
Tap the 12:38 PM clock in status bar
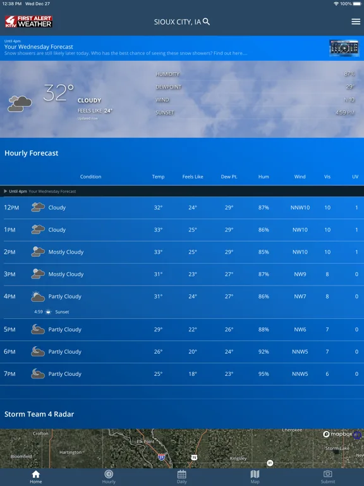pos(12,4)
